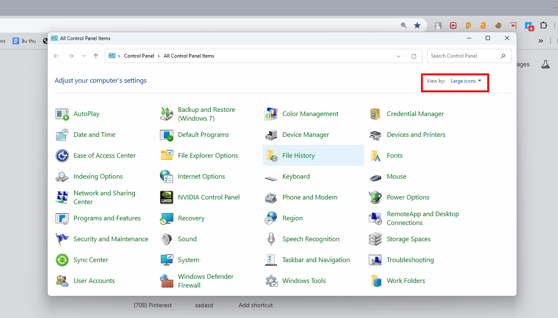Viewport: 558px width, 318px height.
Task: Click the browser bookmark star icon
Action: (x=417, y=25)
